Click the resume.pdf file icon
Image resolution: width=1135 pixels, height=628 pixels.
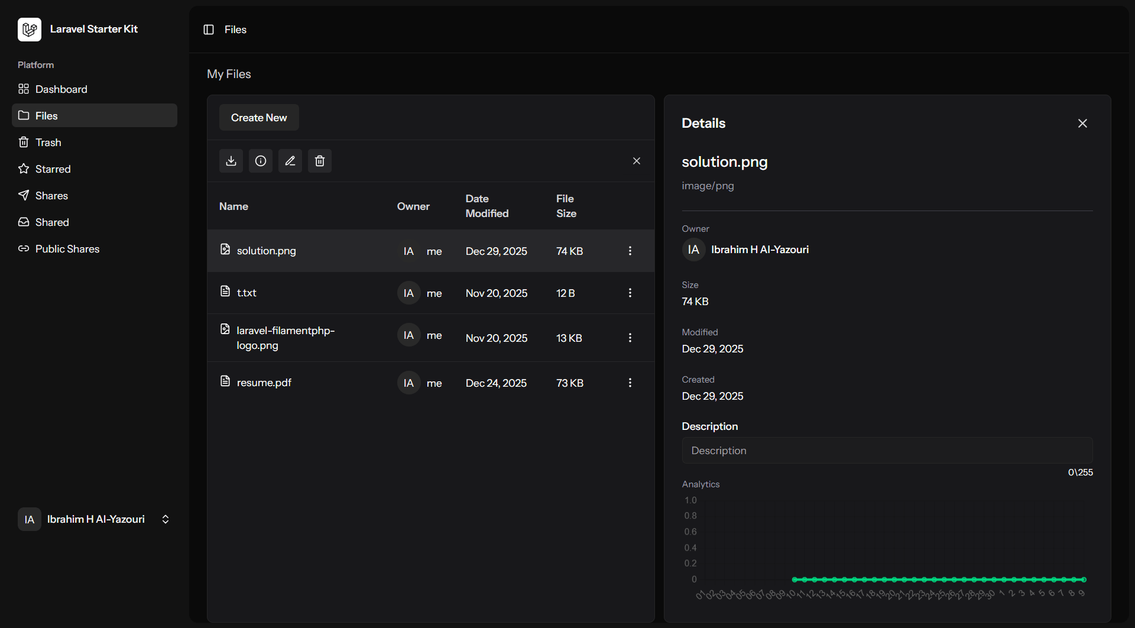(225, 381)
